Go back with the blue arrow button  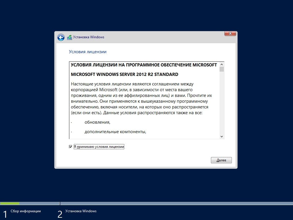click(x=61, y=37)
